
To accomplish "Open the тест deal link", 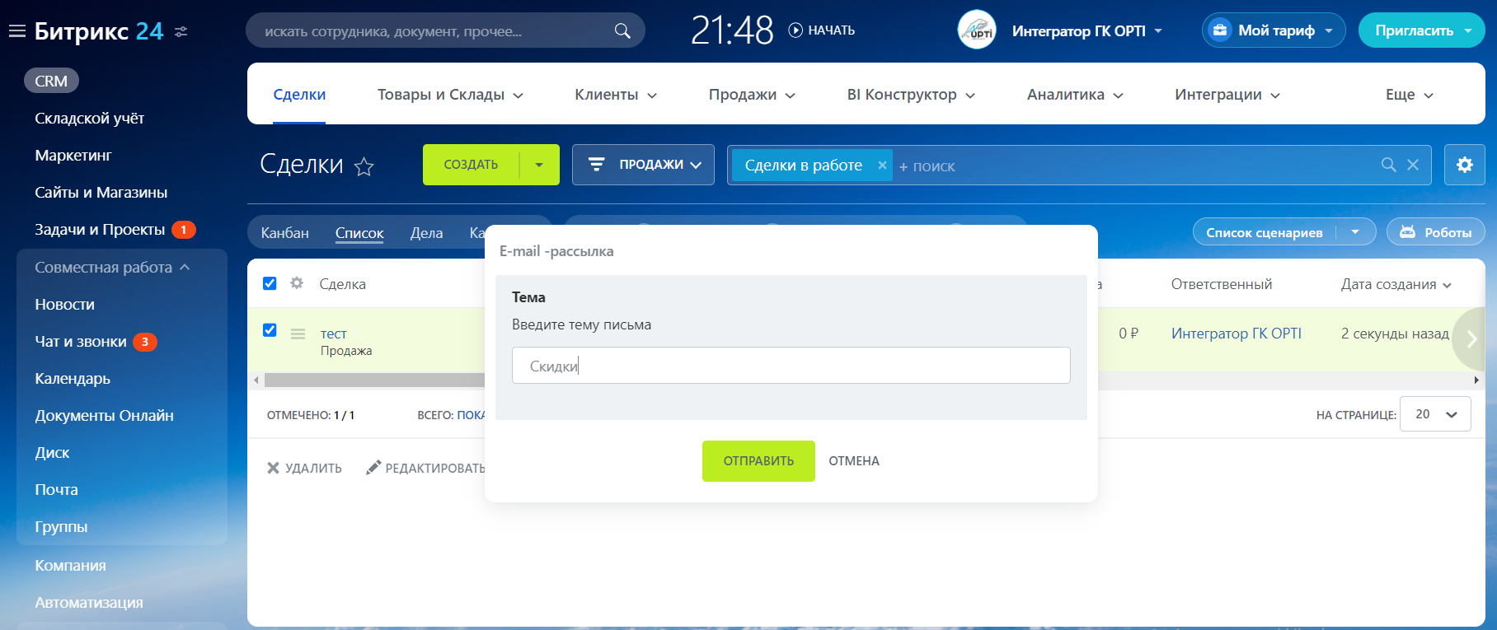I will 333,334.
